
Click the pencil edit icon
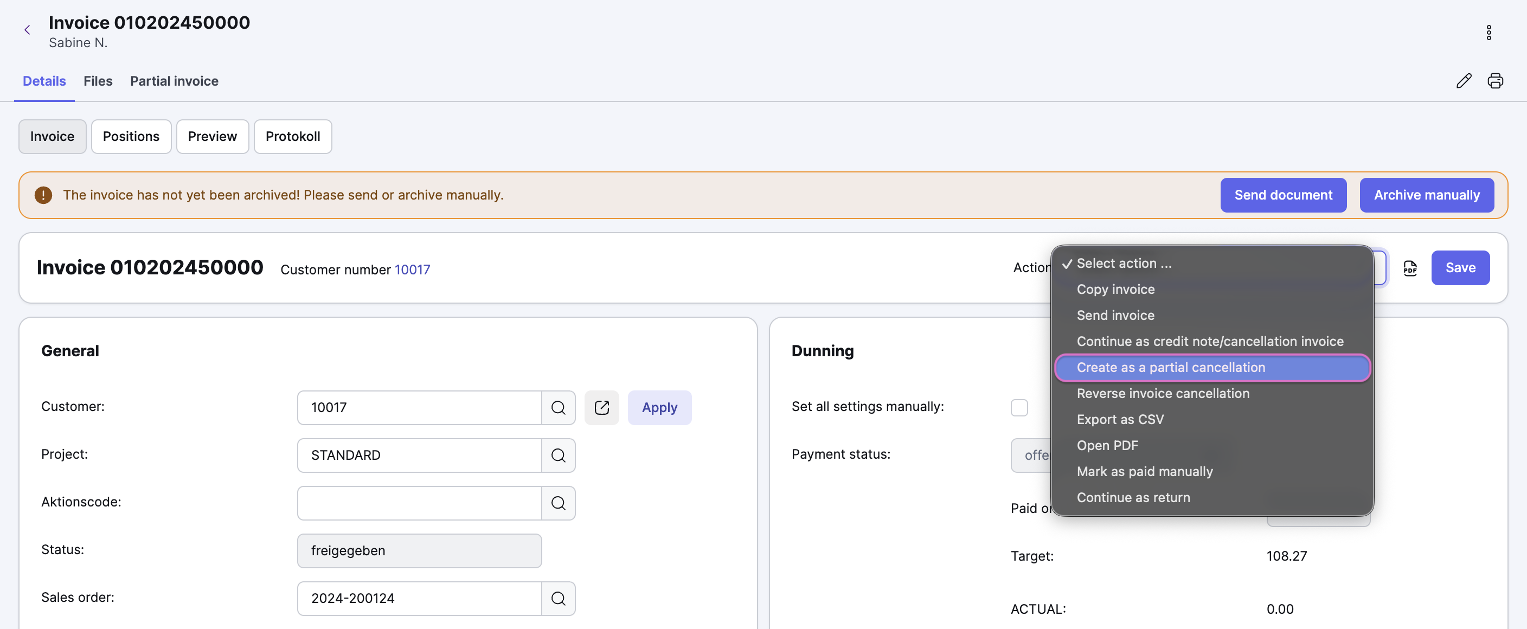pos(1464,81)
